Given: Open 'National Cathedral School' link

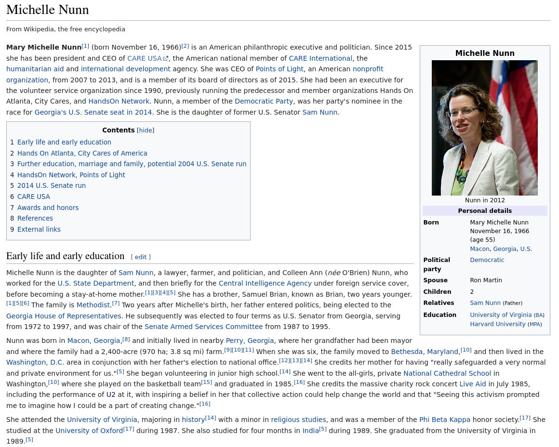Looking at the screenshot, I should (447, 374).
